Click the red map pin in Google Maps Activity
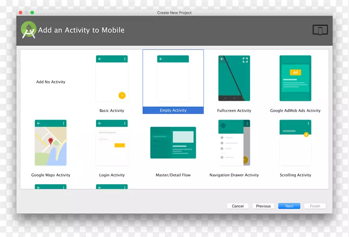This screenshot has width=349, height=237. click(51, 141)
